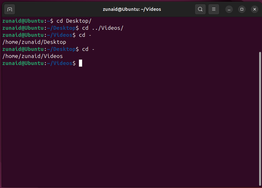Click the cd - command on the third line

click(86, 35)
